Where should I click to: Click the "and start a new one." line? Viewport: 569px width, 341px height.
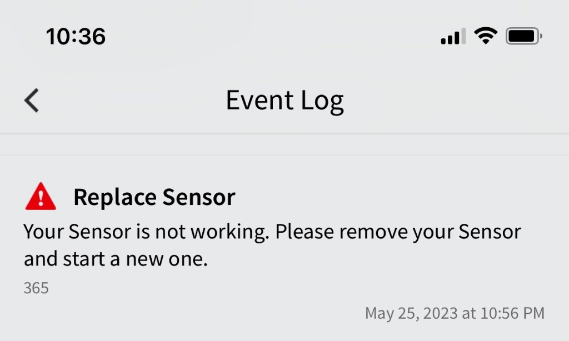[x=116, y=259]
